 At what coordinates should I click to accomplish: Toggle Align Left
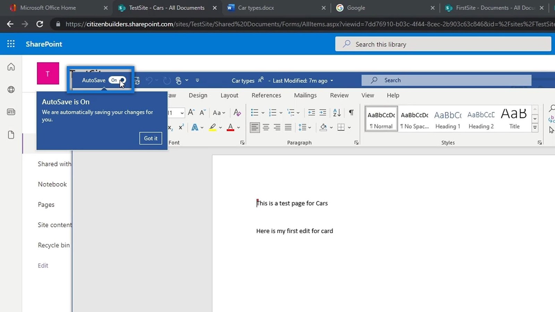click(x=255, y=127)
